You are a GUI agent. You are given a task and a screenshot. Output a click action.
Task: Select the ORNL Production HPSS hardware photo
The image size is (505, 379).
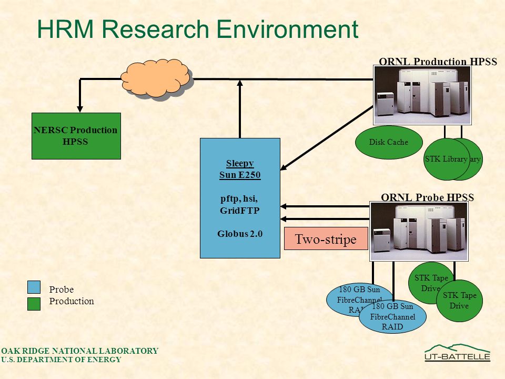click(x=422, y=95)
